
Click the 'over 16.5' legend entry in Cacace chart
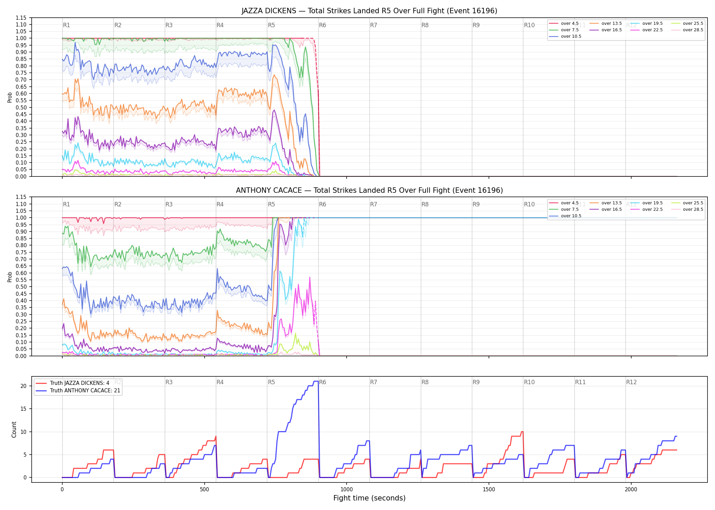click(x=606, y=209)
